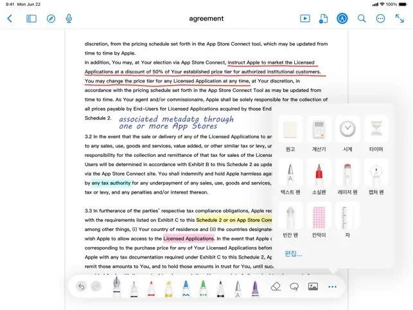Select the red pen tool
The image size is (413, 310).
tap(151, 288)
